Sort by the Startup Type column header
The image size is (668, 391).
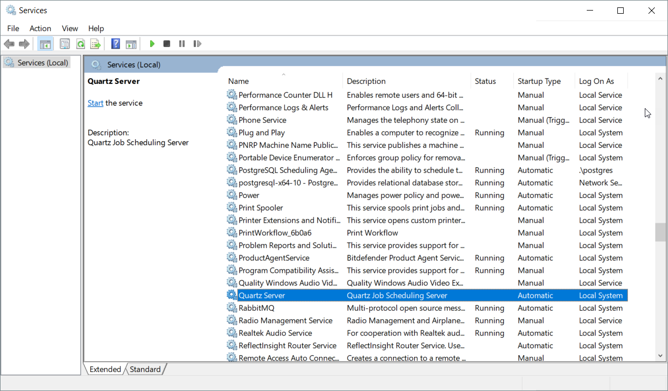point(544,81)
